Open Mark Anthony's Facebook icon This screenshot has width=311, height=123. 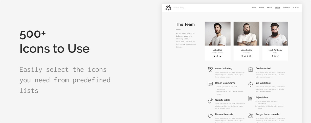(272, 56)
